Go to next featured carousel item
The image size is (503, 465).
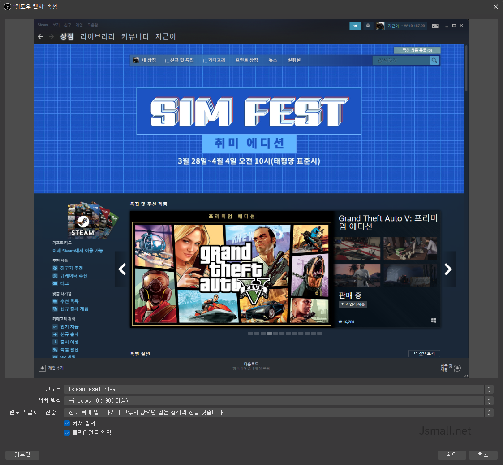pos(448,269)
